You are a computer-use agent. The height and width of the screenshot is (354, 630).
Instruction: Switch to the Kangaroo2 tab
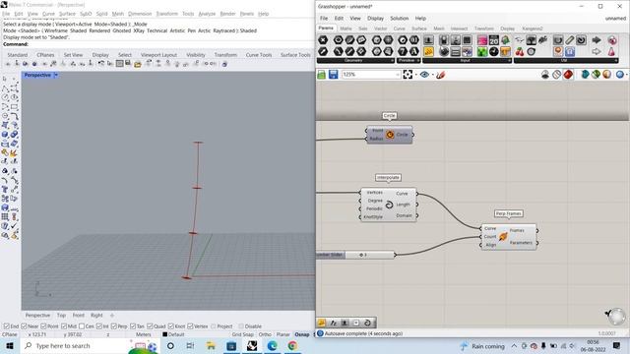[532, 29]
